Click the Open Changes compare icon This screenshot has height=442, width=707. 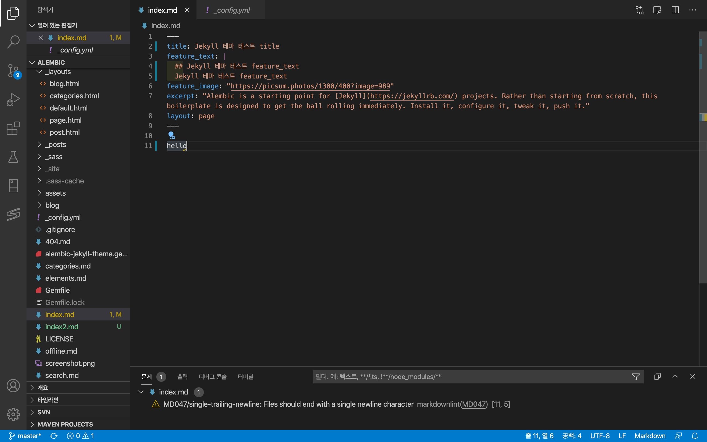pyautogui.click(x=640, y=10)
